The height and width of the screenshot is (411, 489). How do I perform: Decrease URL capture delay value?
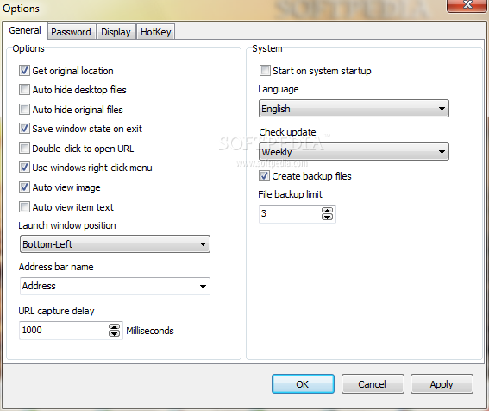[114, 334]
